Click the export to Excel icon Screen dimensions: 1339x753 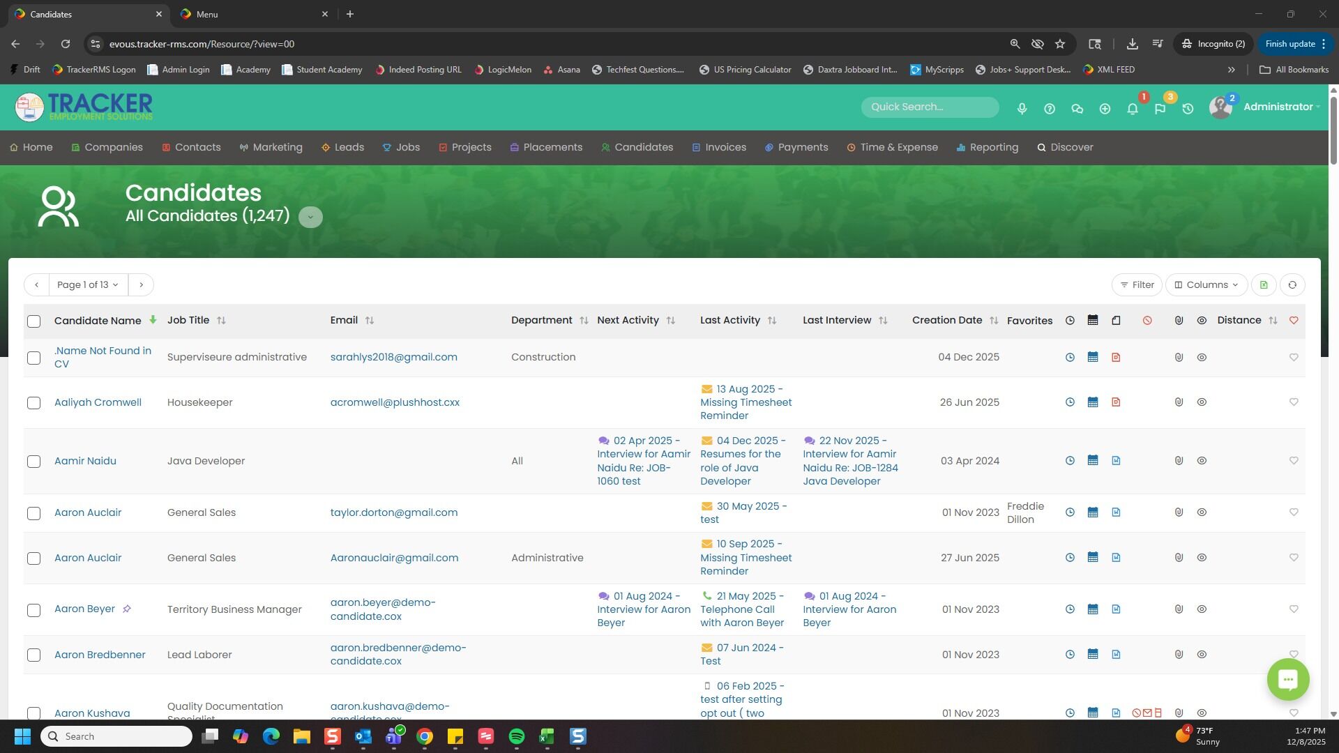pyautogui.click(x=1264, y=284)
